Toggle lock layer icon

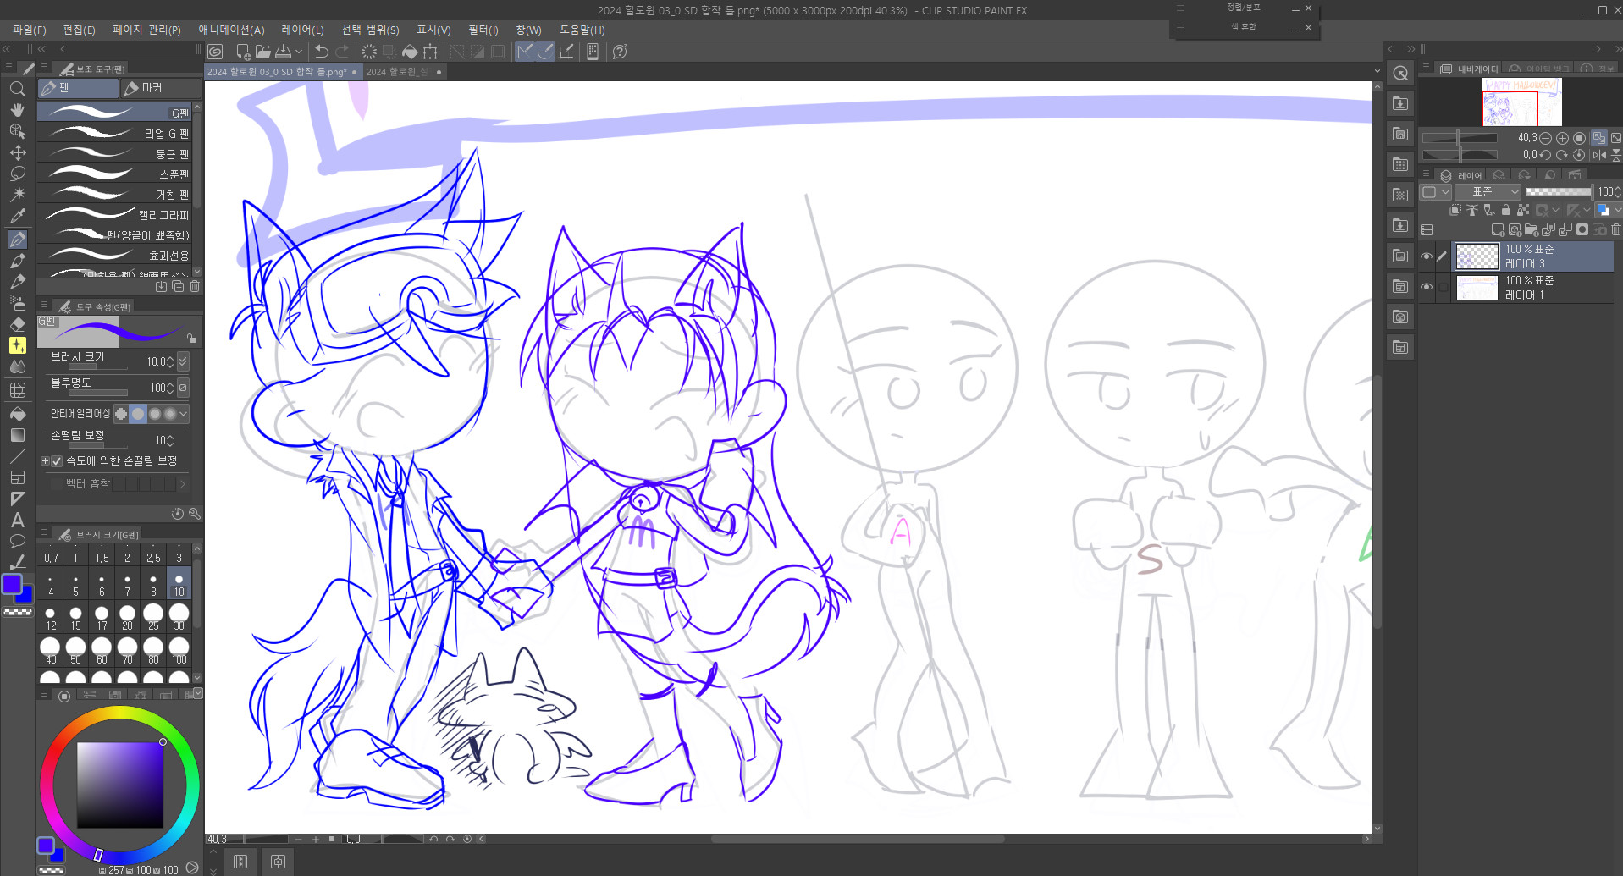point(1505,210)
